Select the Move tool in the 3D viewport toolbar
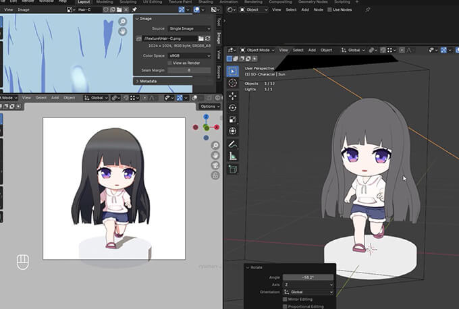Viewport: 459px width, 309px height. [x=233, y=95]
